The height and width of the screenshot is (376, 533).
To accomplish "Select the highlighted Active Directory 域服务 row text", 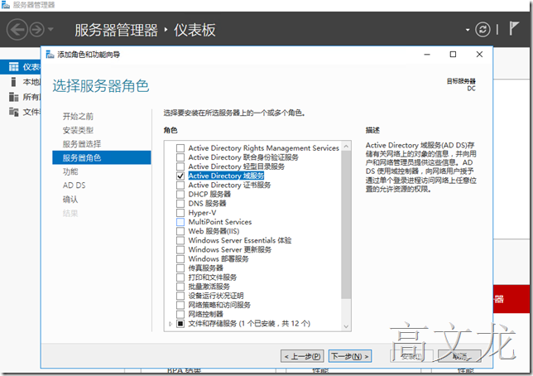I will [x=226, y=176].
